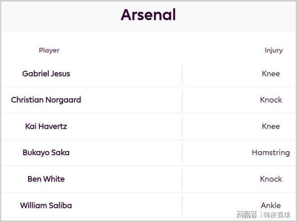297x222 pixels.
Task: Select Knock injury in Ben White row
Action: pyautogui.click(x=271, y=179)
